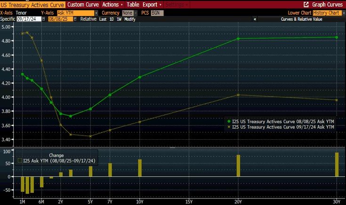The height and width of the screenshot is (205, 346).
Task: Select the Relative date mode
Action: [x=89, y=19]
